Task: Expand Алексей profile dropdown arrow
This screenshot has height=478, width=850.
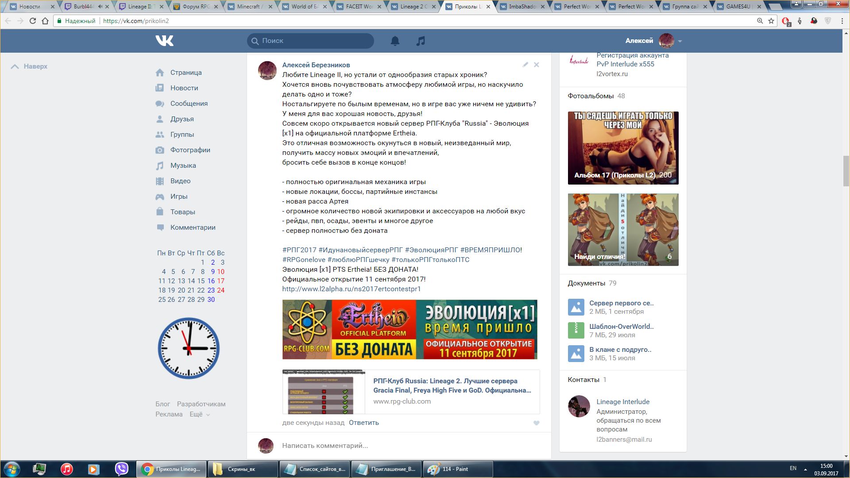Action: tap(680, 41)
